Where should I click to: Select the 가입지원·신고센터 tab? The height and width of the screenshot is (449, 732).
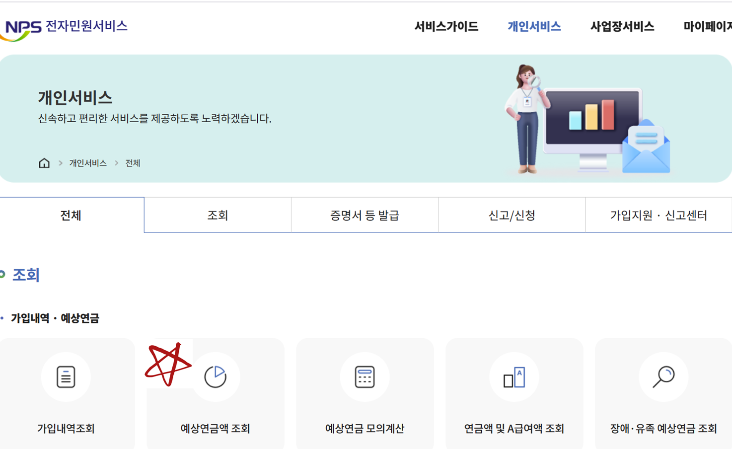point(659,215)
